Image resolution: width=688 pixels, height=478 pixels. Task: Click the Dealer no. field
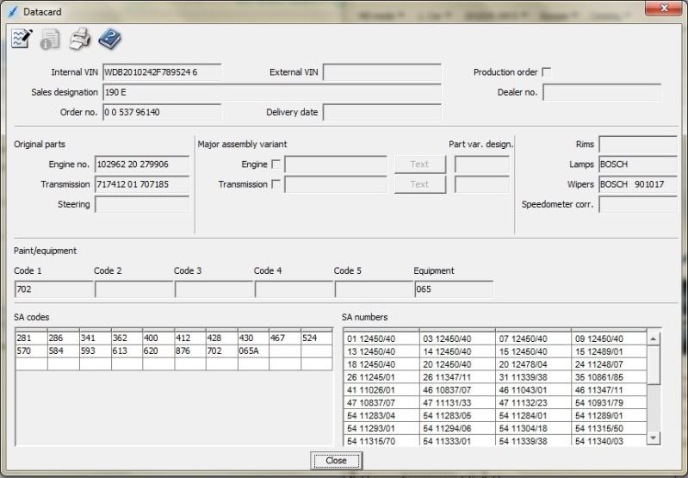(x=602, y=92)
